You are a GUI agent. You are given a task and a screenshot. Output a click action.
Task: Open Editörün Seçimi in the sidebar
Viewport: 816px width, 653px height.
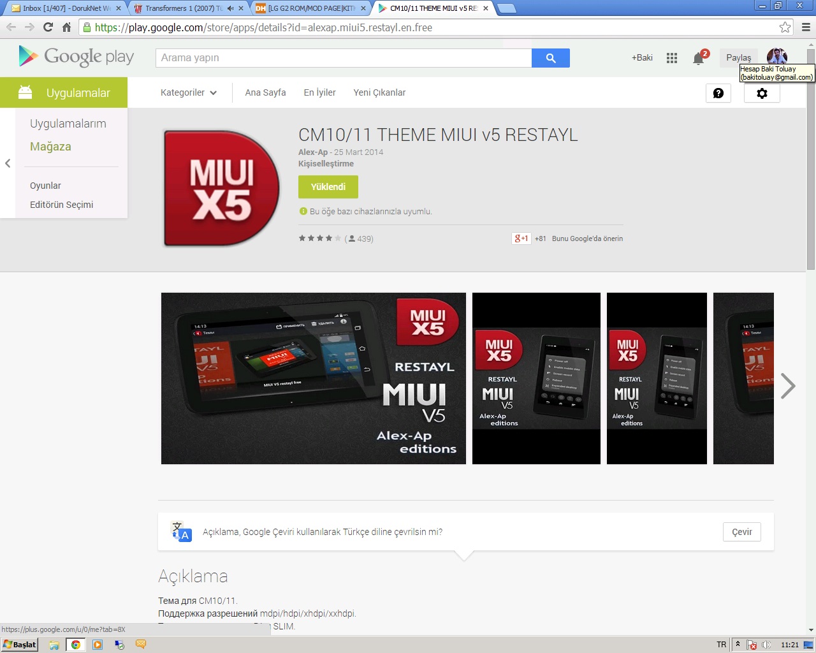[61, 205]
